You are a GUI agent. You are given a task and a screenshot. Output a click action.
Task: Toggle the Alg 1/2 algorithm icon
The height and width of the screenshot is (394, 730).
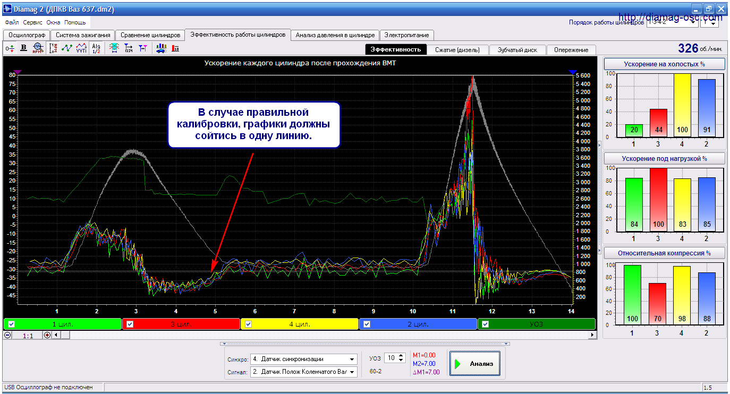[96, 48]
